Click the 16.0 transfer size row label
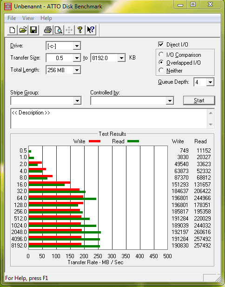The image size is (225, 287). [22, 185]
